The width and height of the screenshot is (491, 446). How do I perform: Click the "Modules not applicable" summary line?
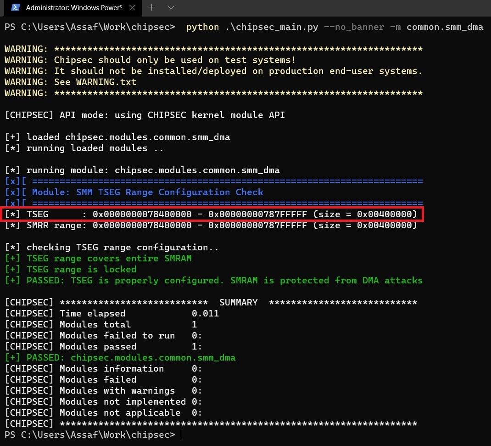(x=103, y=413)
